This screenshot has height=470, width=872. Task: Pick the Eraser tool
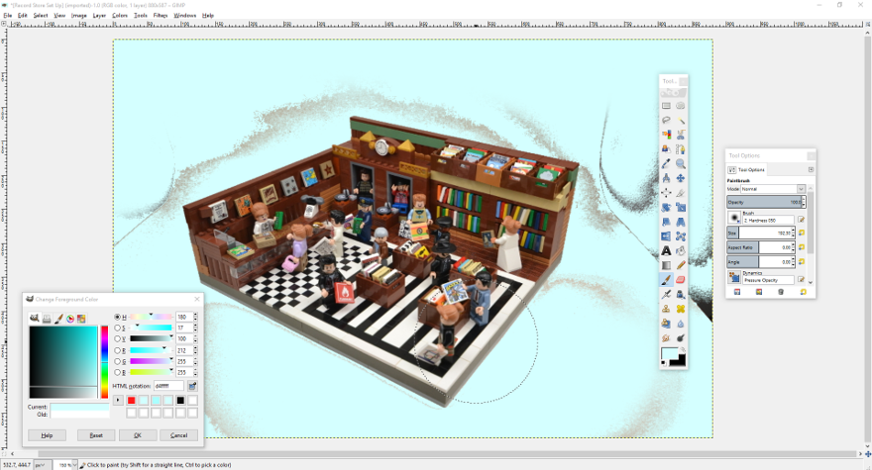click(681, 280)
